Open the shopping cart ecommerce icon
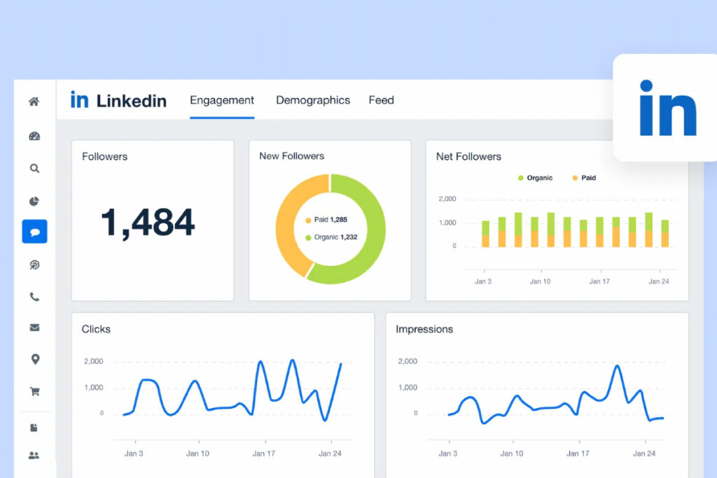 click(x=34, y=392)
